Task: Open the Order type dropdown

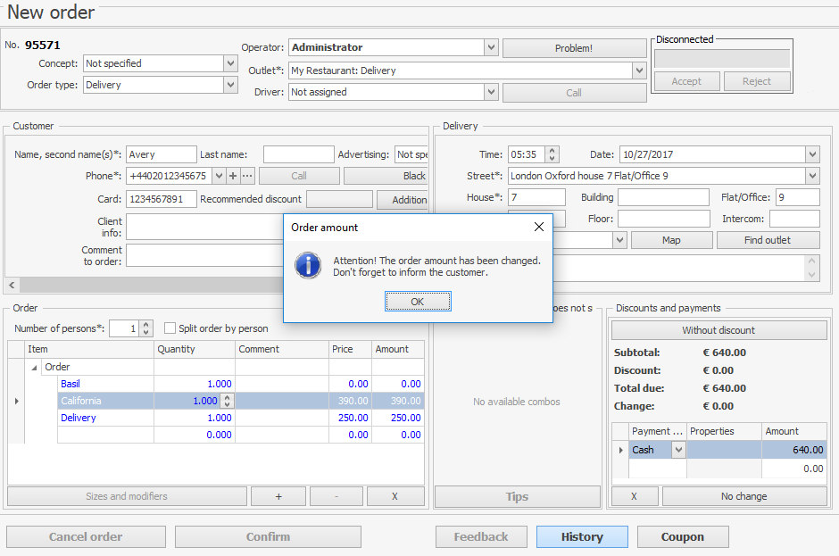Action: coord(230,85)
